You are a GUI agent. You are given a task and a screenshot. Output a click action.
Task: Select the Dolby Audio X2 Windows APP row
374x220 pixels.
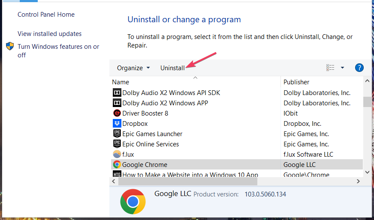click(237, 103)
